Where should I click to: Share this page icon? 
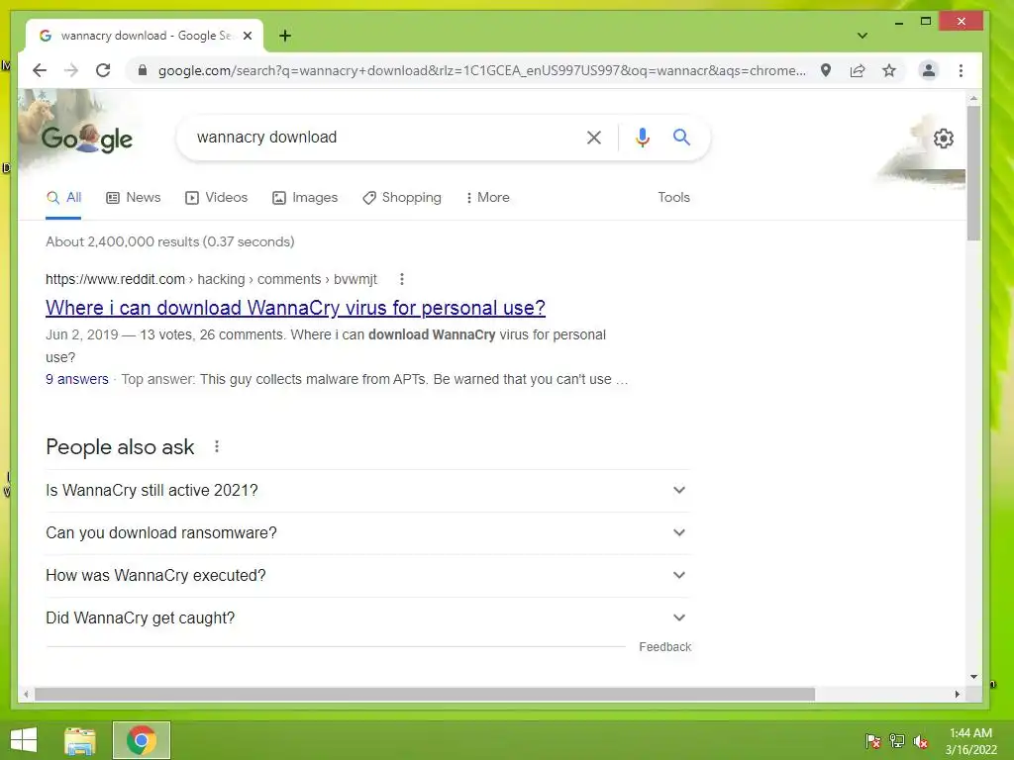click(858, 70)
